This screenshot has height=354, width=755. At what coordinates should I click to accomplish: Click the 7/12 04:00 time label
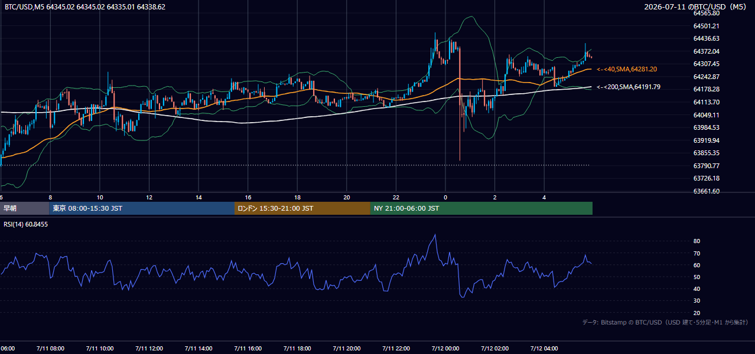544,348
